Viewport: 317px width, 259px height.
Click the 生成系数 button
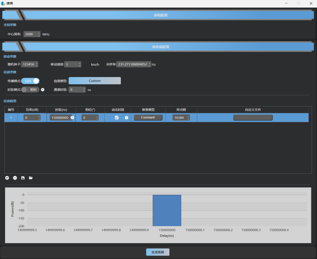[158, 252]
